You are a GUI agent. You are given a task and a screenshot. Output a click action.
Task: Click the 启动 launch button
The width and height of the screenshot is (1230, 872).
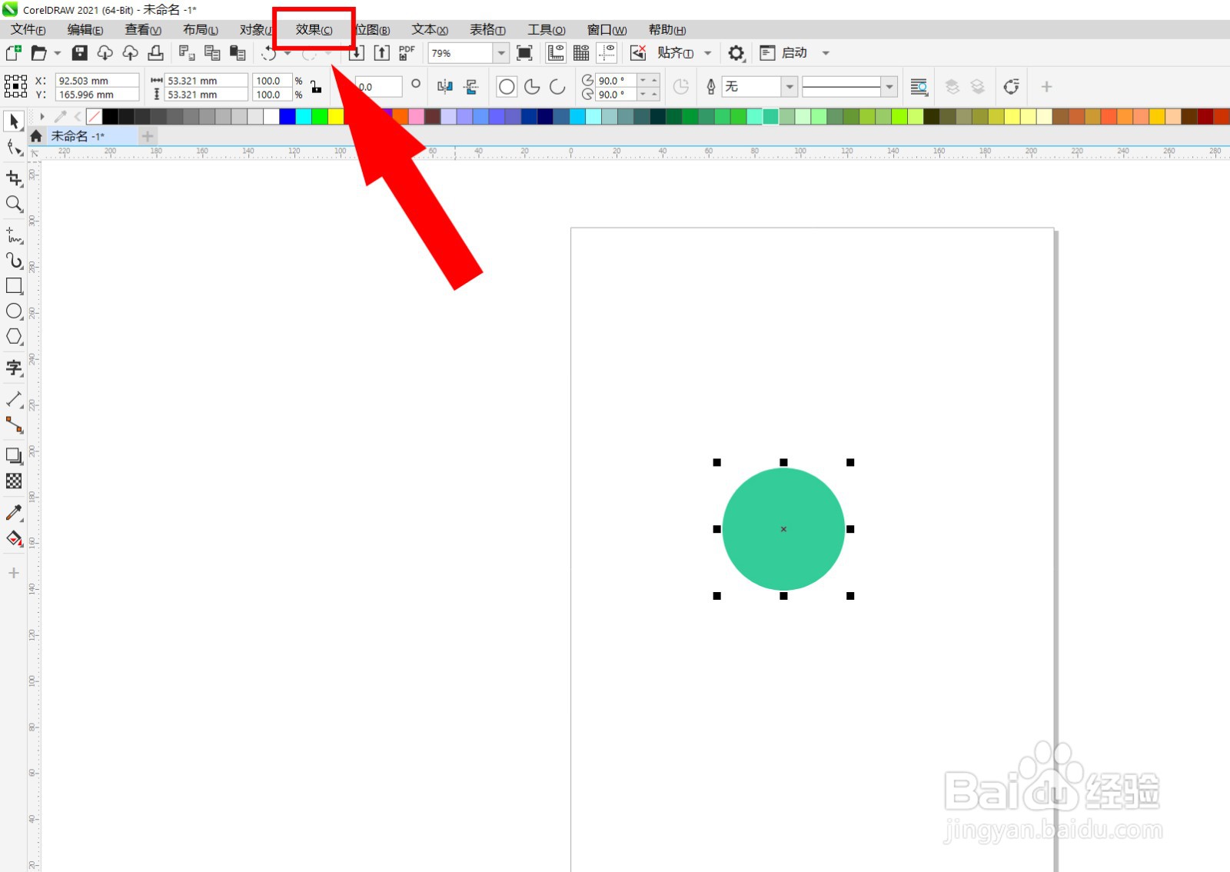point(784,53)
